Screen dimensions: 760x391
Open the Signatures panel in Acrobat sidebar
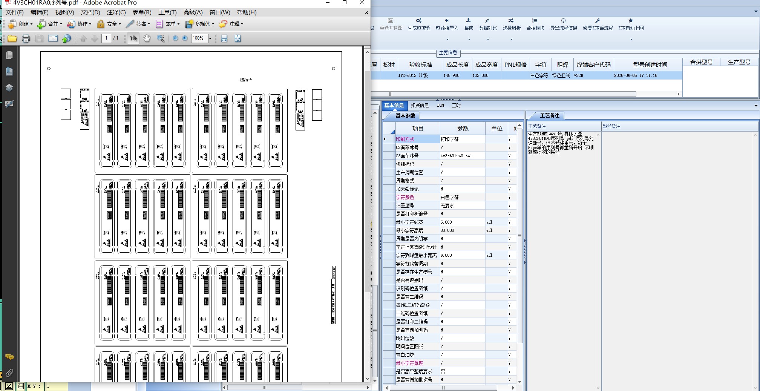[x=9, y=104]
